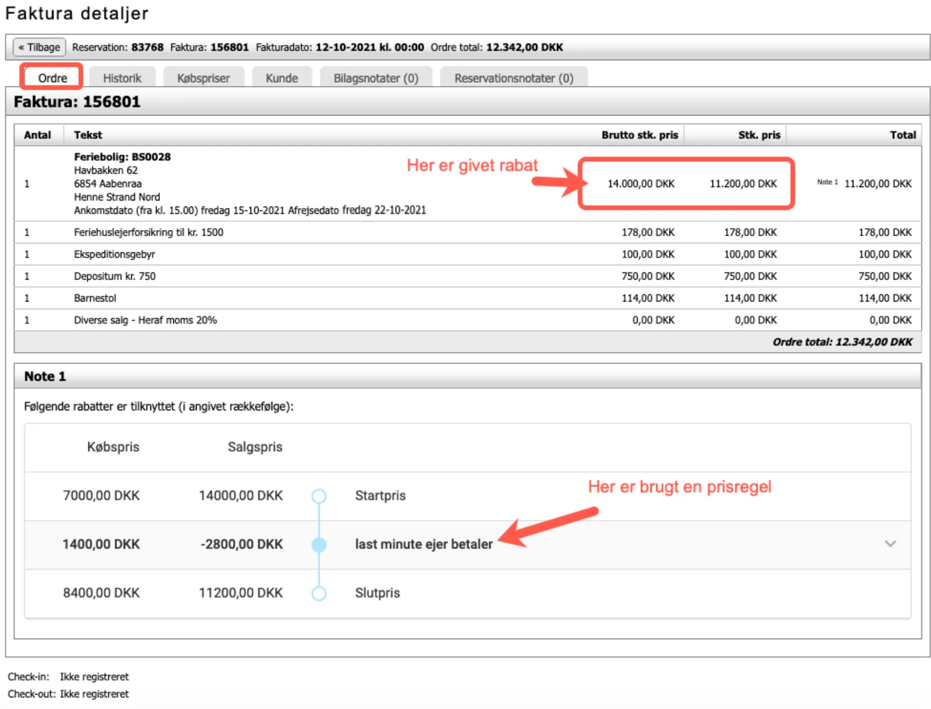Click the Slutpris timeline circle marker
The width and height of the screenshot is (931, 709).
click(319, 593)
